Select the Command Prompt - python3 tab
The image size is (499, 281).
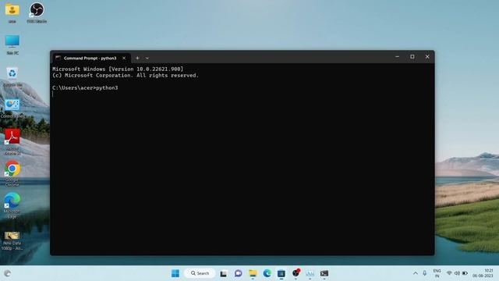90,58
